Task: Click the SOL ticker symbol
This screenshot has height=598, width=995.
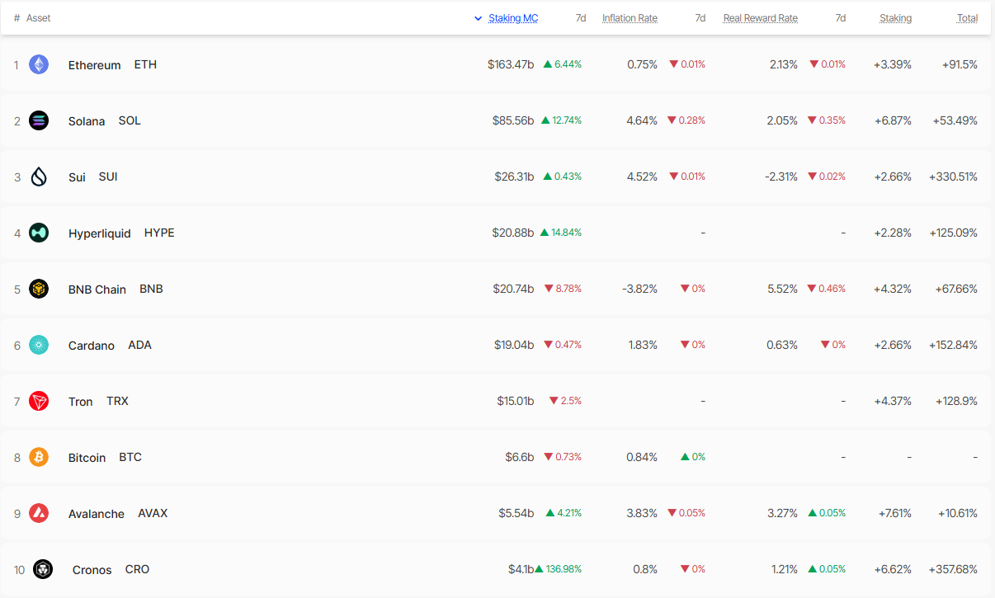Action: (130, 120)
